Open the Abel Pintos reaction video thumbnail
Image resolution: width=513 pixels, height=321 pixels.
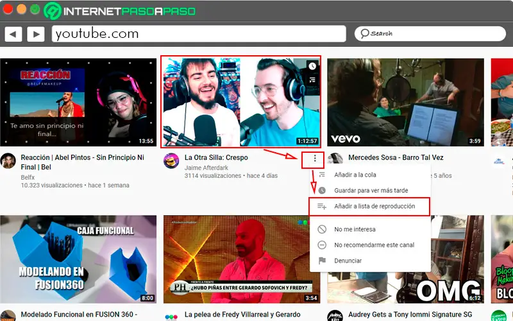(78, 102)
